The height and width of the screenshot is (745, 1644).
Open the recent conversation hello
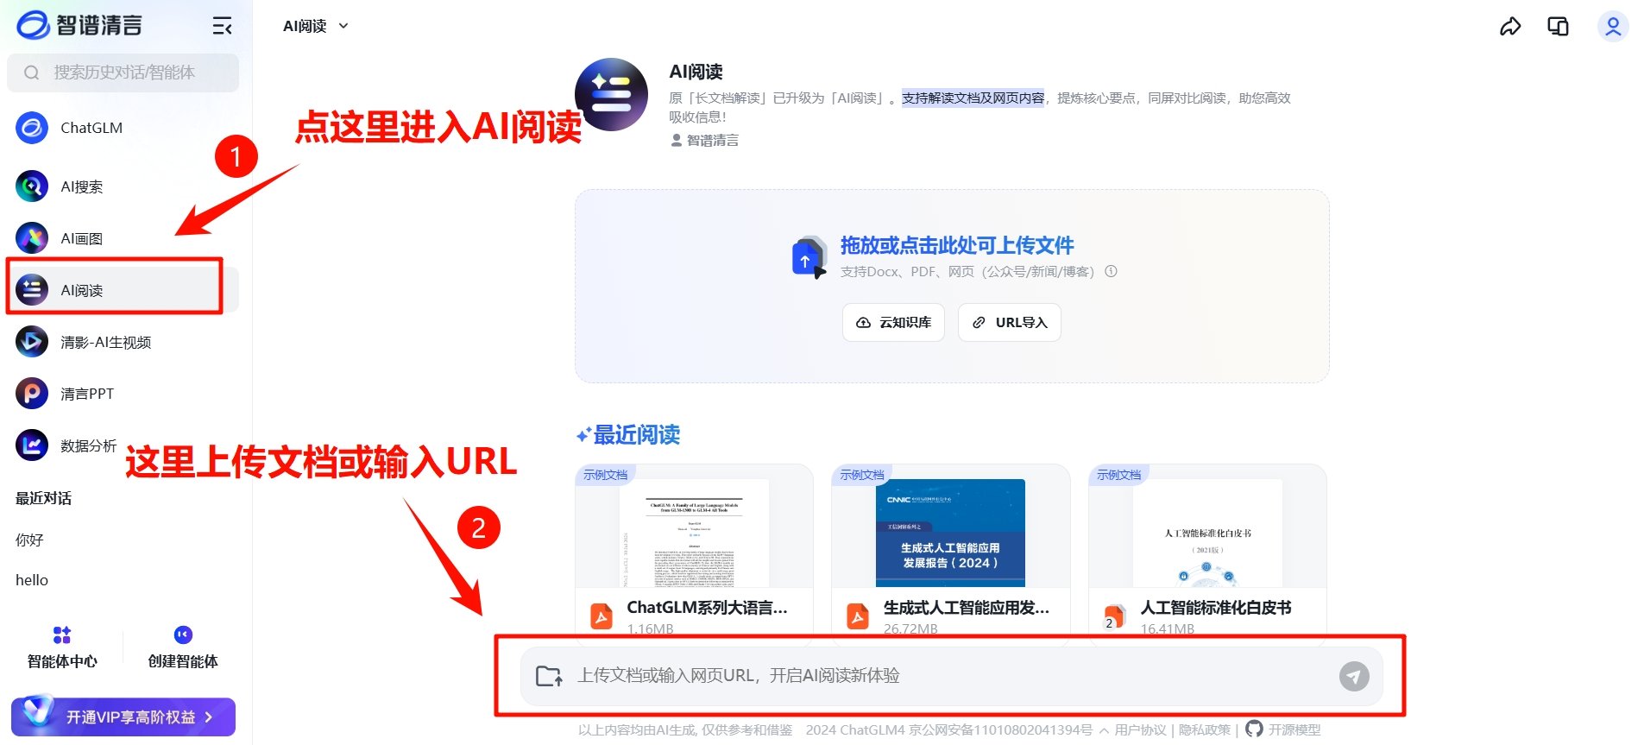tap(32, 580)
